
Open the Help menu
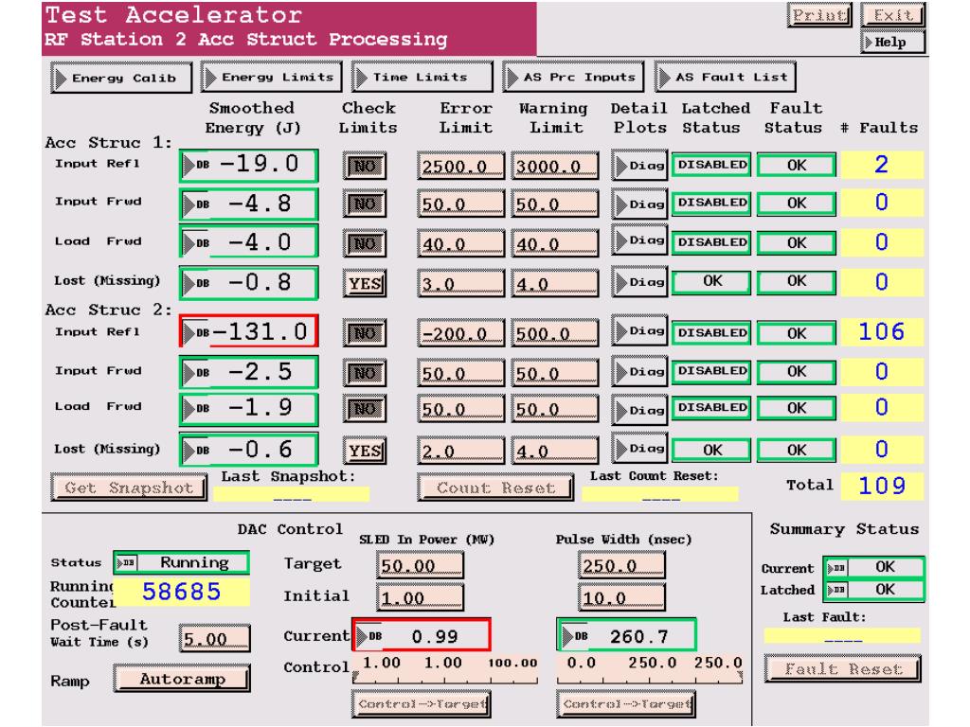tap(892, 42)
